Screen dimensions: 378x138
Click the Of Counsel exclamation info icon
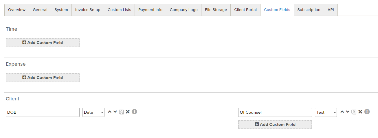click(x=367, y=112)
